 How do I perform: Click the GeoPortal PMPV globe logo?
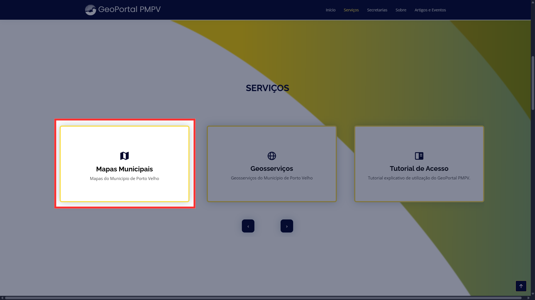pyautogui.click(x=91, y=10)
